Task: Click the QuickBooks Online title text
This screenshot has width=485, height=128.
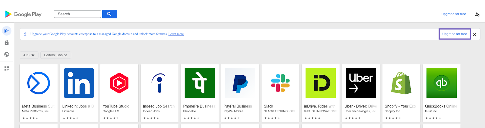Action: point(441,106)
